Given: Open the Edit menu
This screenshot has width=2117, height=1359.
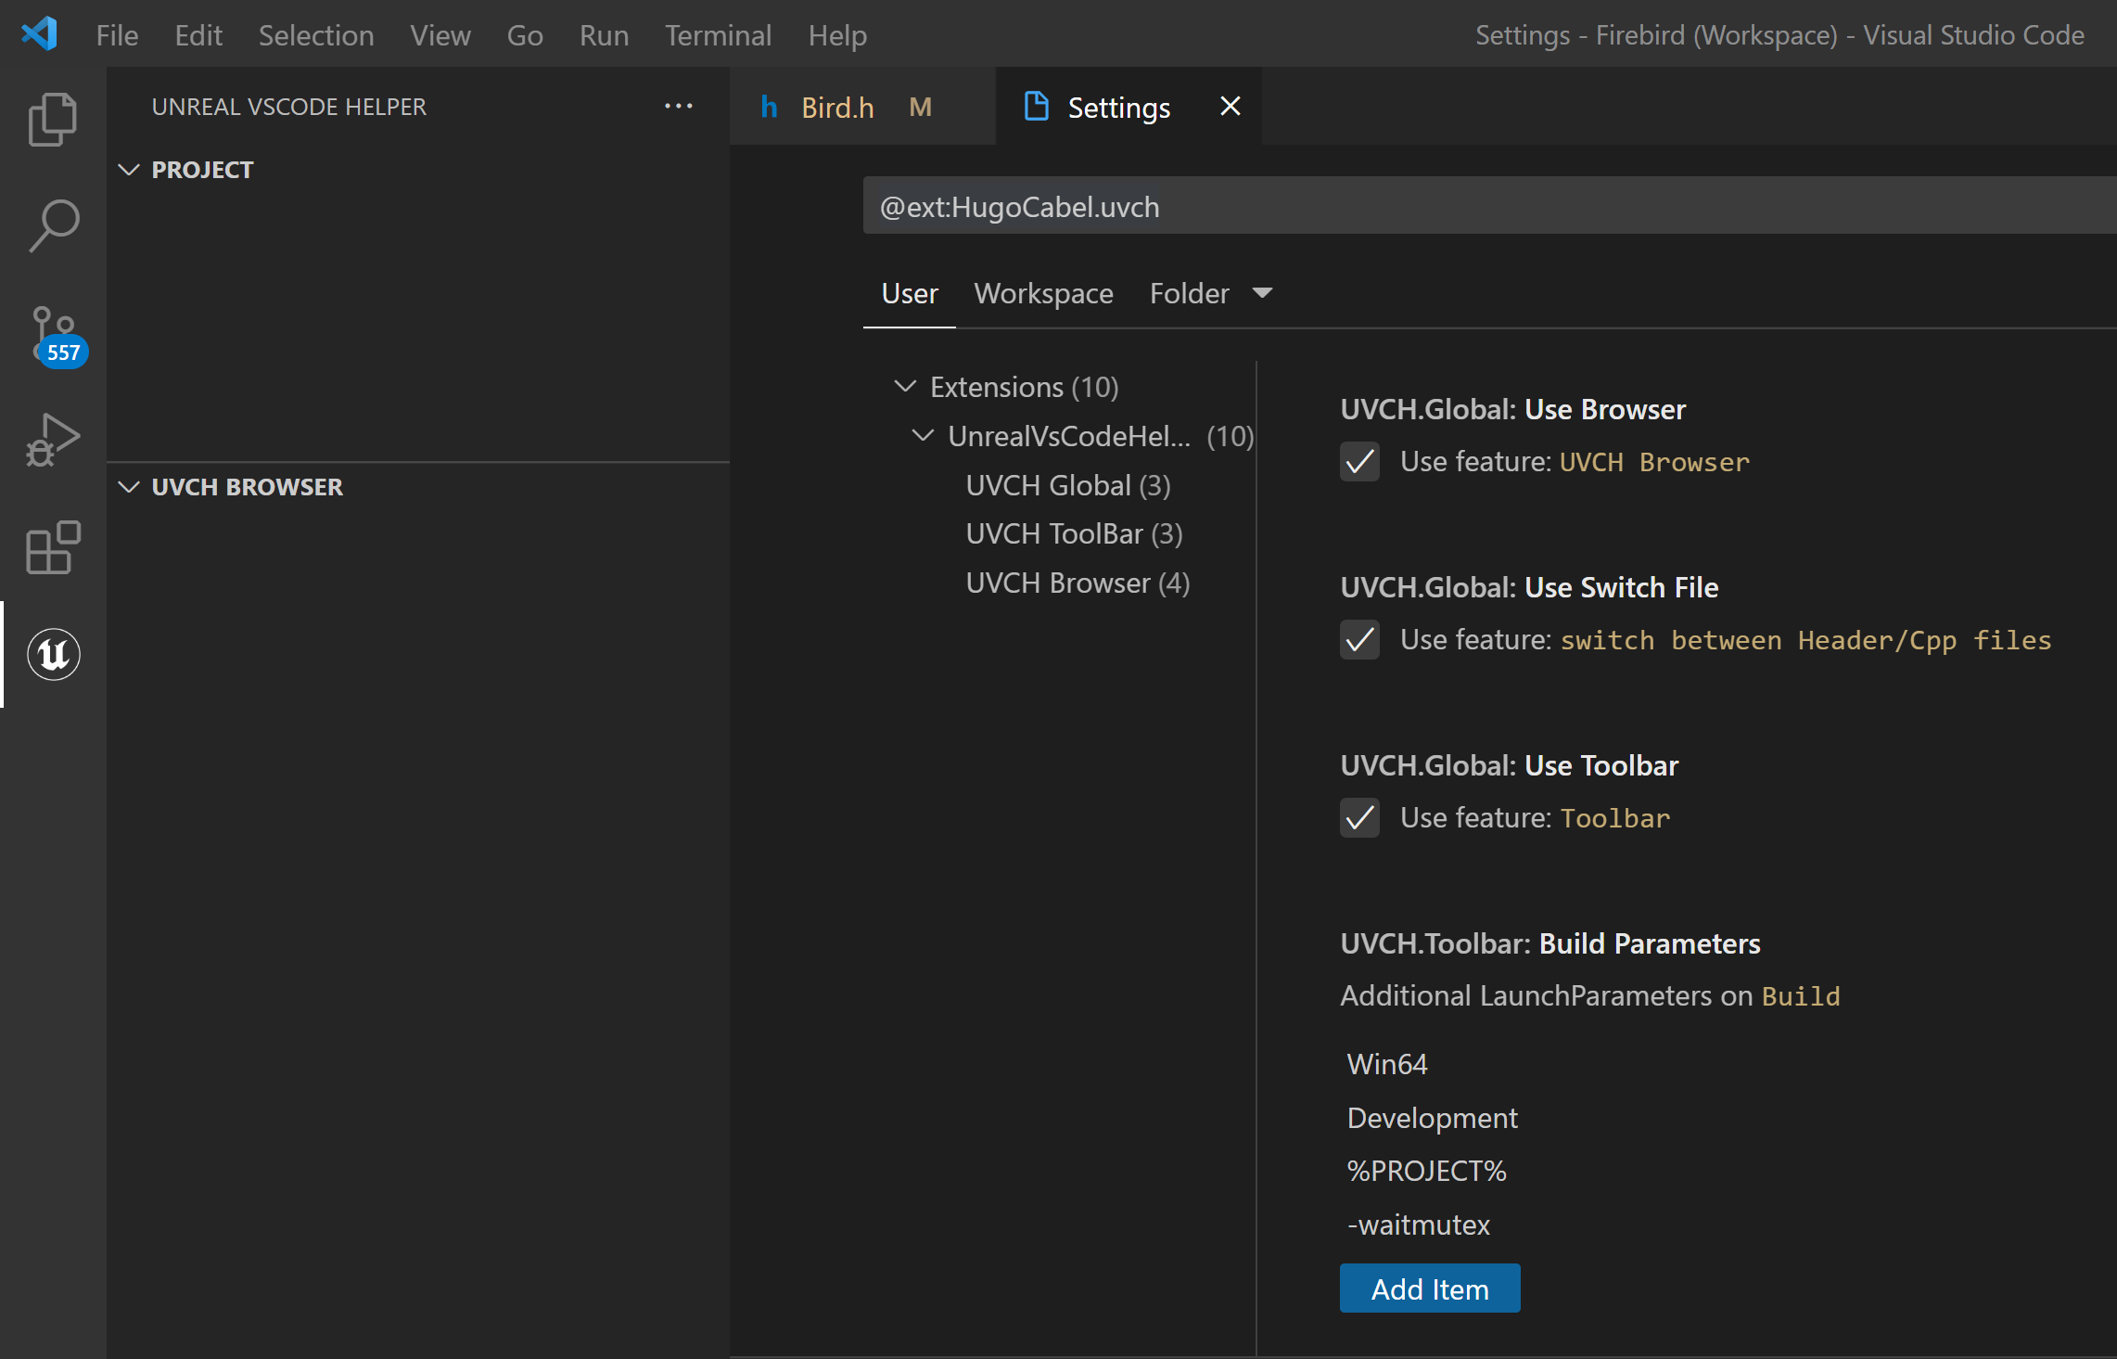Looking at the screenshot, I should click(x=198, y=35).
